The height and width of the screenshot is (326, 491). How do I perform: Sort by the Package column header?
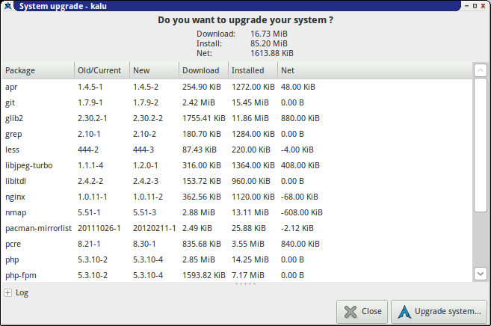[38, 70]
